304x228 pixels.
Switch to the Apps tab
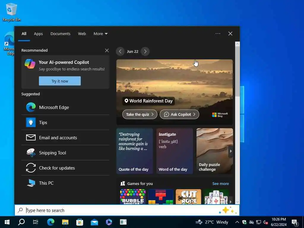[x=38, y=34]
